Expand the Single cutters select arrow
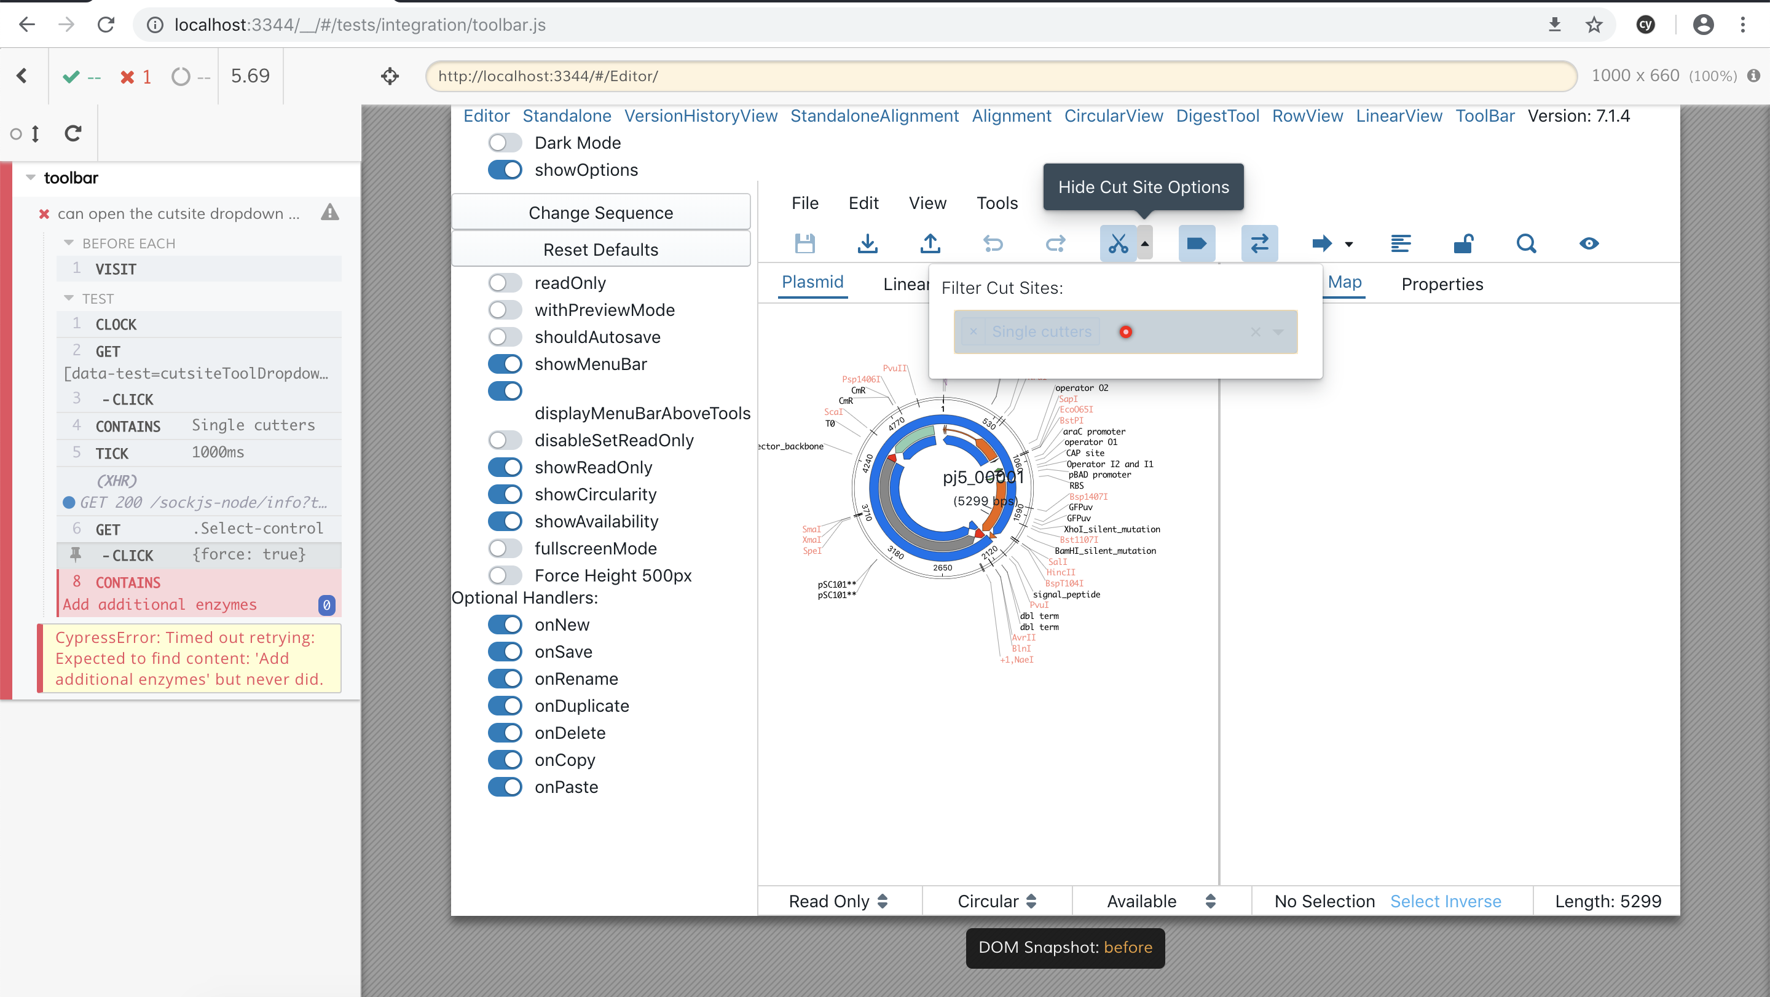This screenshot has height=997, width=1770. (1278, 332)
